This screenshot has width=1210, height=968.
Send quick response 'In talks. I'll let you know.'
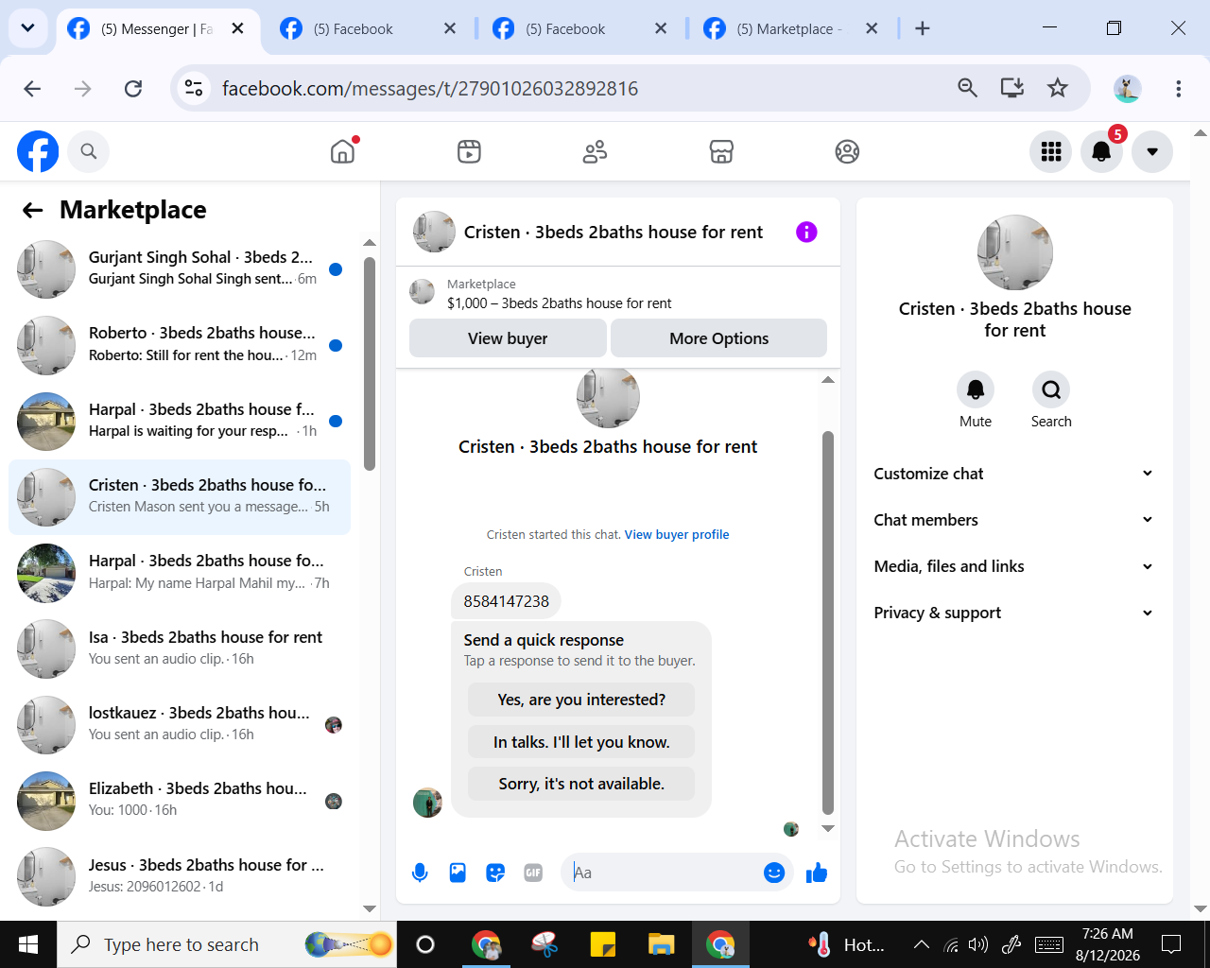(581, 742)
